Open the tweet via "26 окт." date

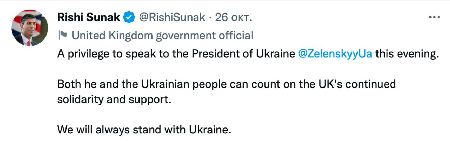[x=233, y=17]
